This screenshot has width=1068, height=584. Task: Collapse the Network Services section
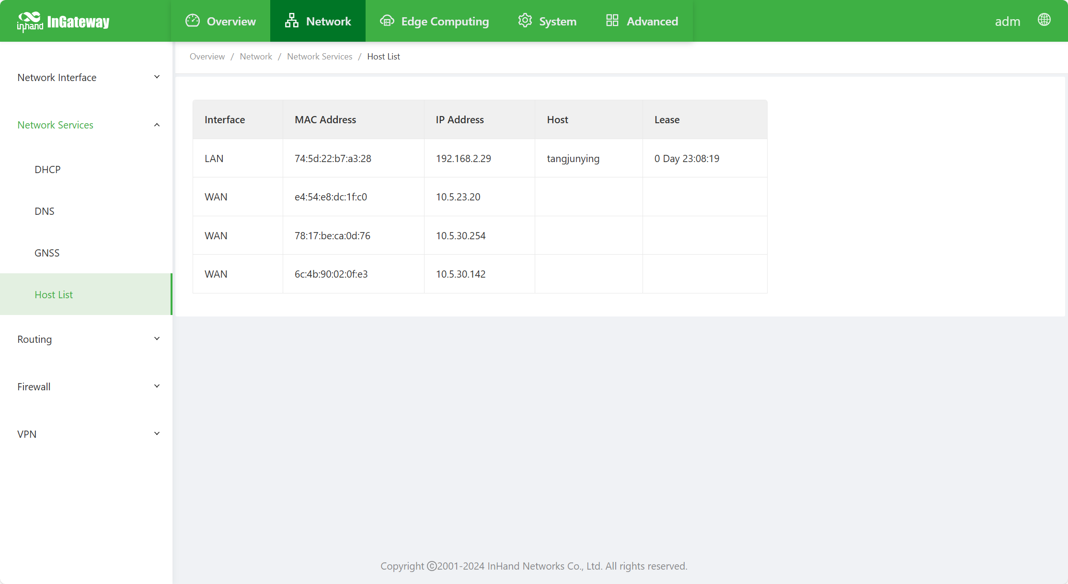(157, 125)
